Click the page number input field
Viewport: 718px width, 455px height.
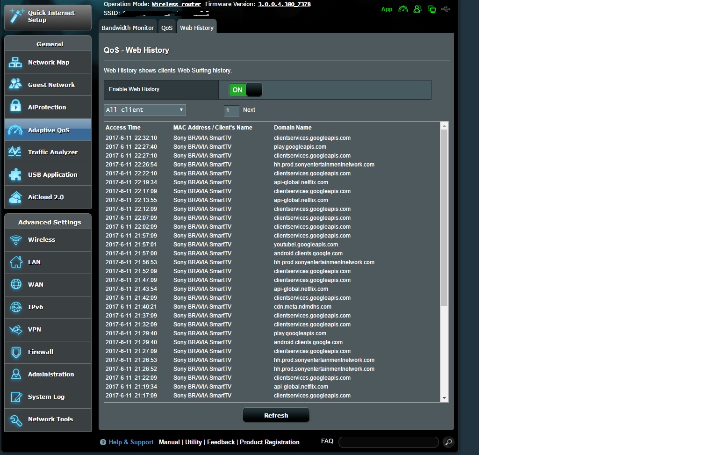coord(231,110)
